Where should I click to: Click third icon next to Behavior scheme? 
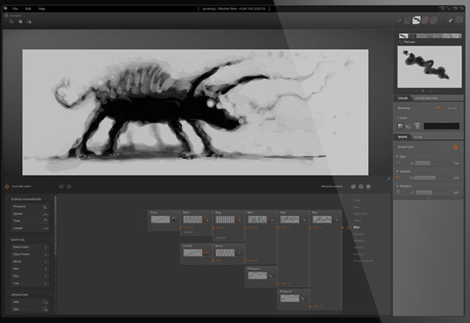369,187
